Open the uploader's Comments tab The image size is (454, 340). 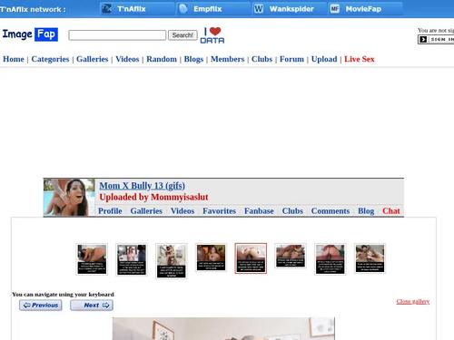(331, 211)
